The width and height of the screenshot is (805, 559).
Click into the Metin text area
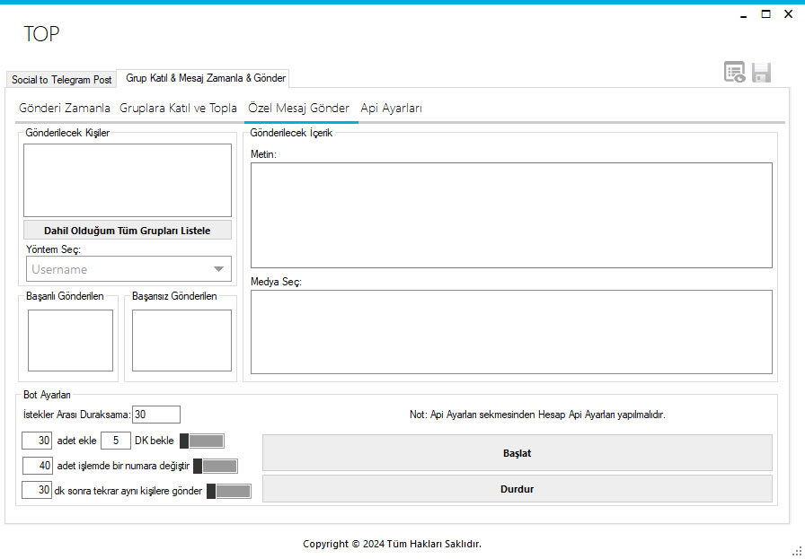coord(511,215)
